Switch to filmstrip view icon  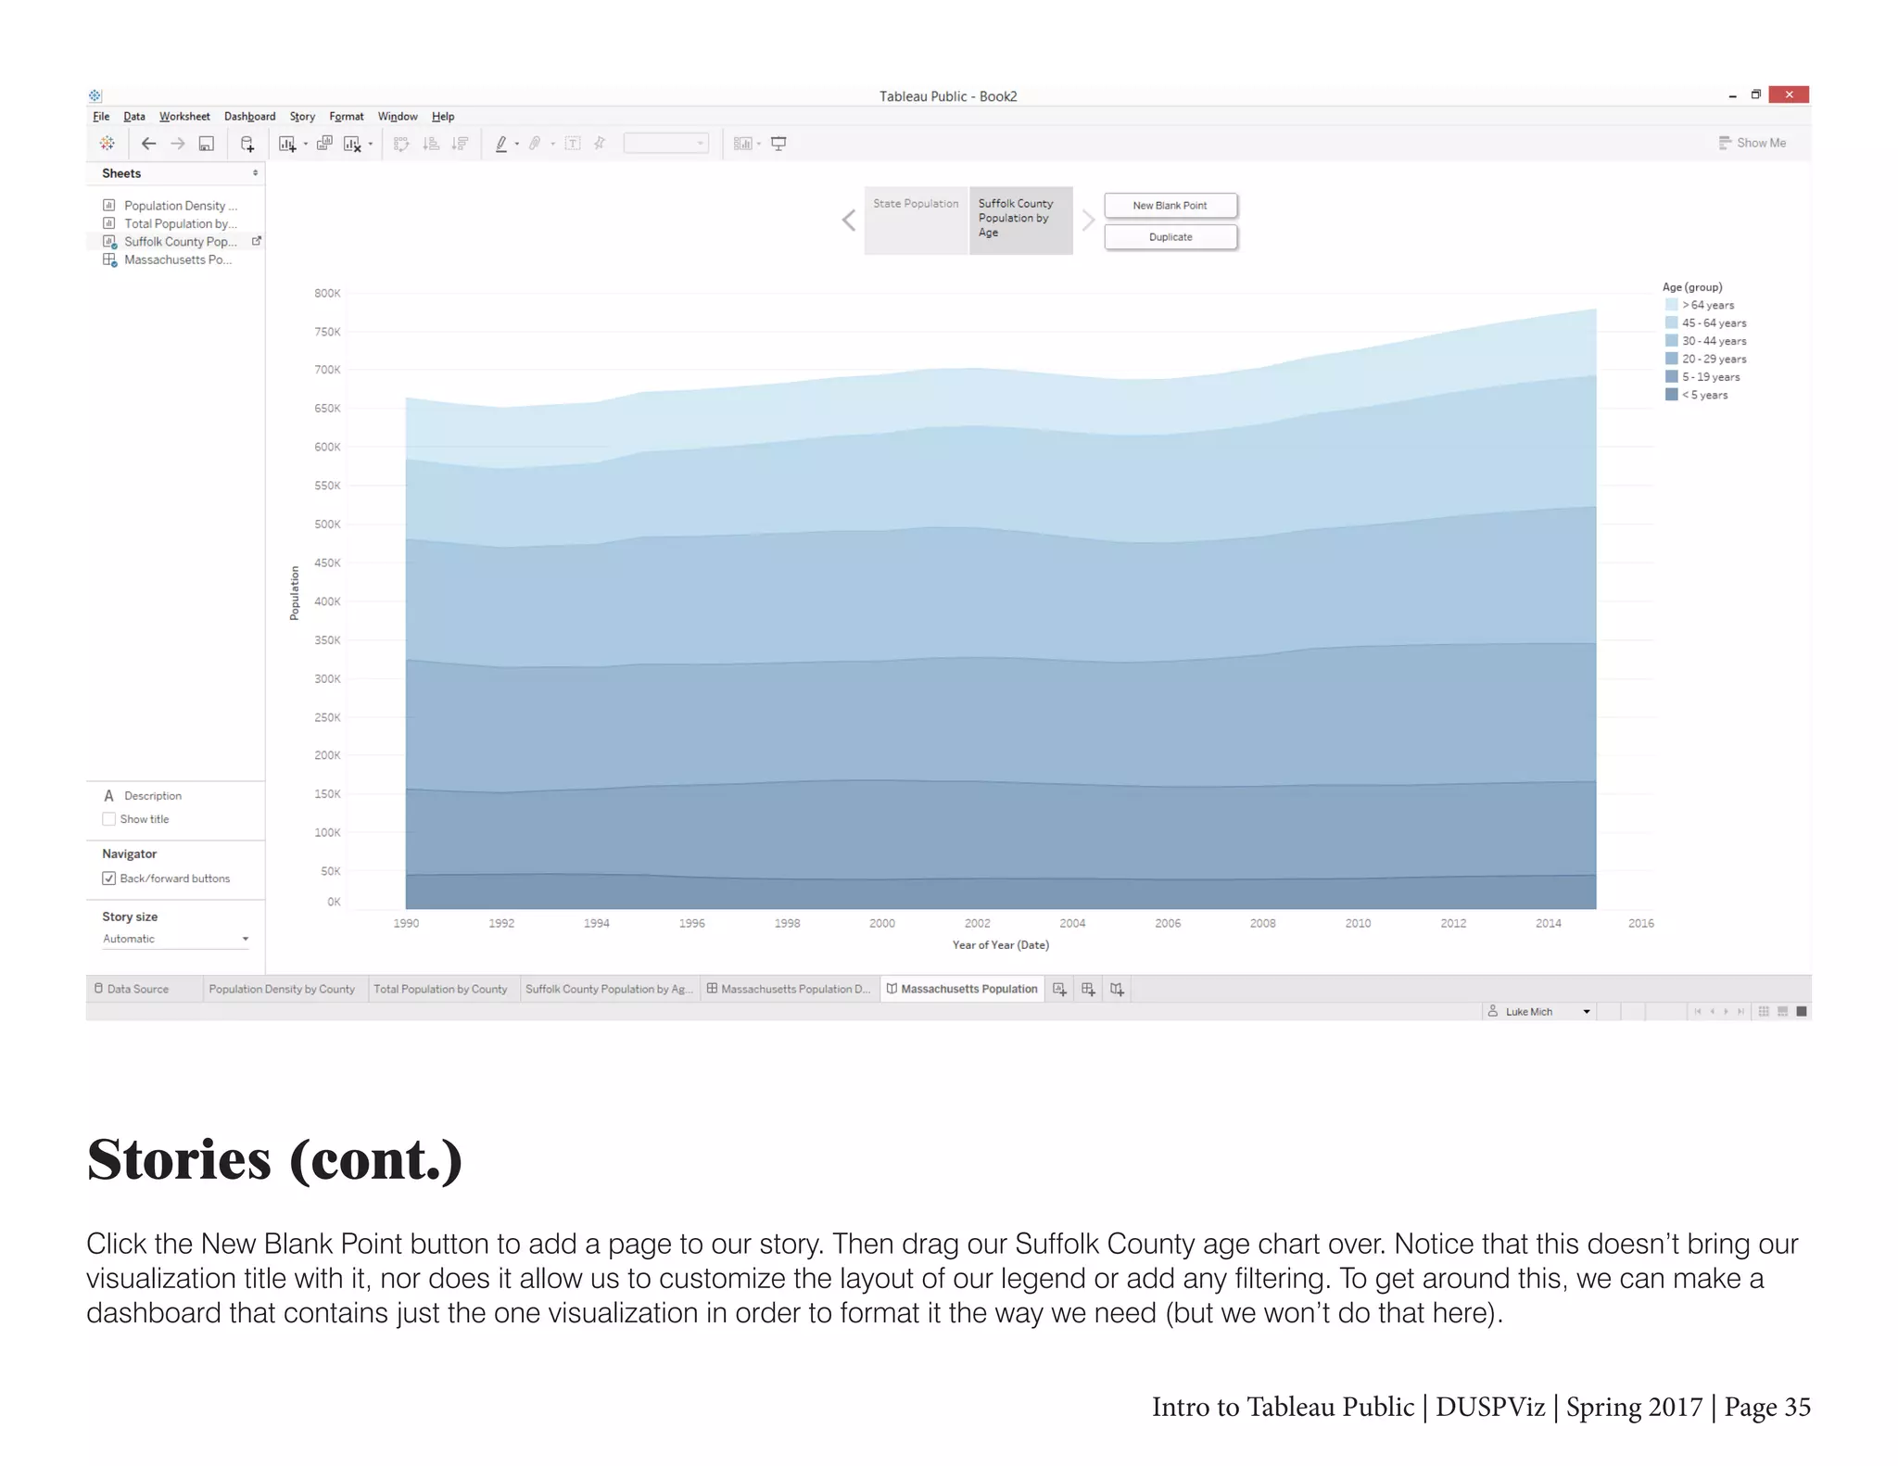tap(1782, 1012)
